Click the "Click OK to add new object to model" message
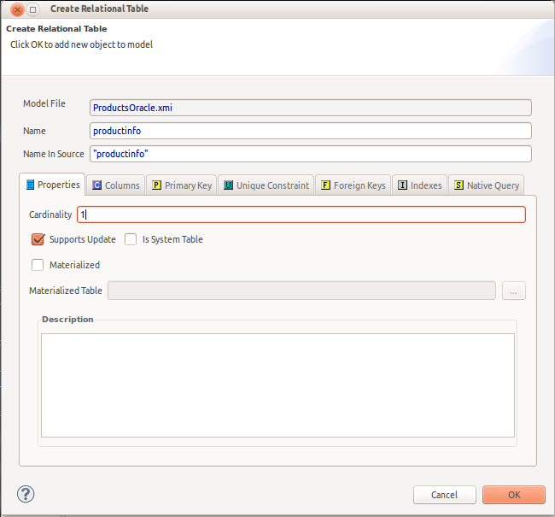 click(81, 44)
